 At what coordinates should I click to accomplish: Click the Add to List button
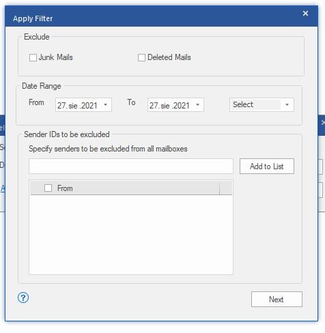(267, 166)
